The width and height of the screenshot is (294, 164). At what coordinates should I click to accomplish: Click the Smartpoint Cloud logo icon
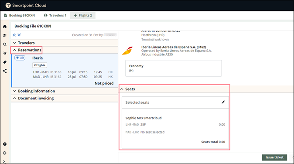[8, 5]
